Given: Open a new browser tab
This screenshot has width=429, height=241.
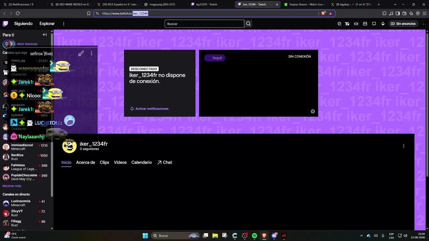Looking at the screenshot, I should tap(379, 4).
